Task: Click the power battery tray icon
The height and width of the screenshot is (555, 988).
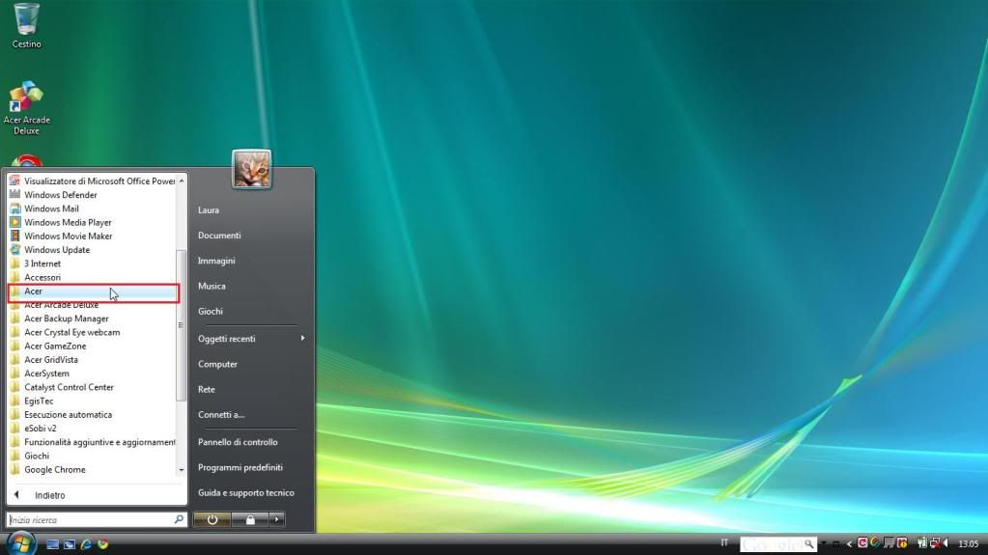Action: pyautogui.click(x=922, y=543)
